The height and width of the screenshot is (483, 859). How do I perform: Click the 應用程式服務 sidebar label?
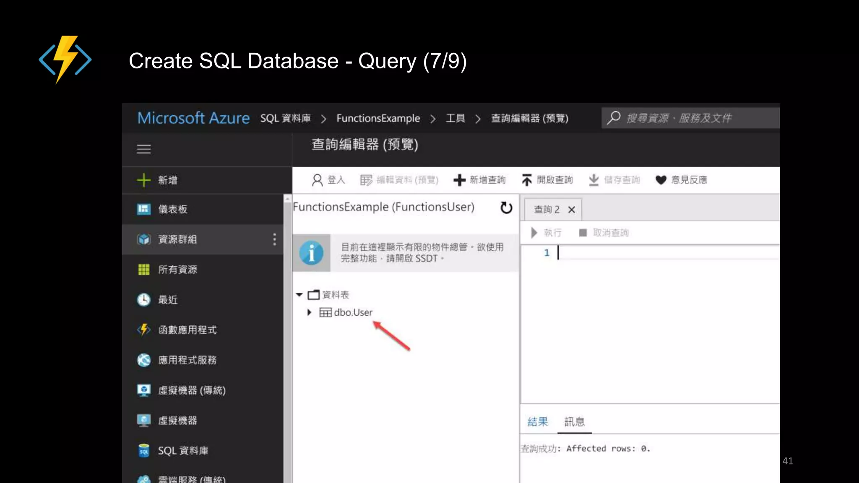pos(187,360)
